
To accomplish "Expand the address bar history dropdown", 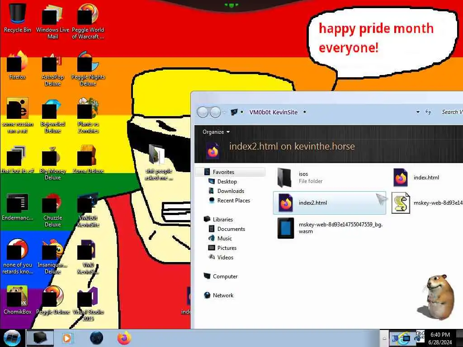I will tap(418, 112).
